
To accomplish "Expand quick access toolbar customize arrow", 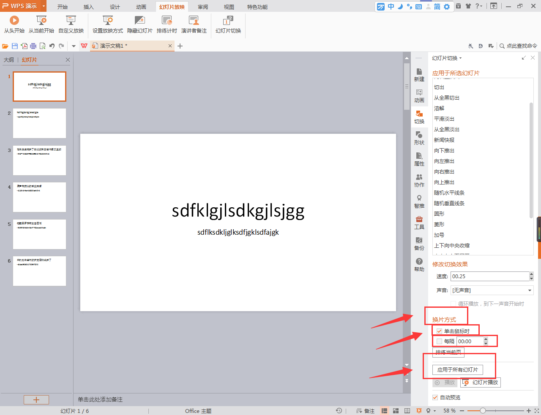I will (x=74, y=46).
